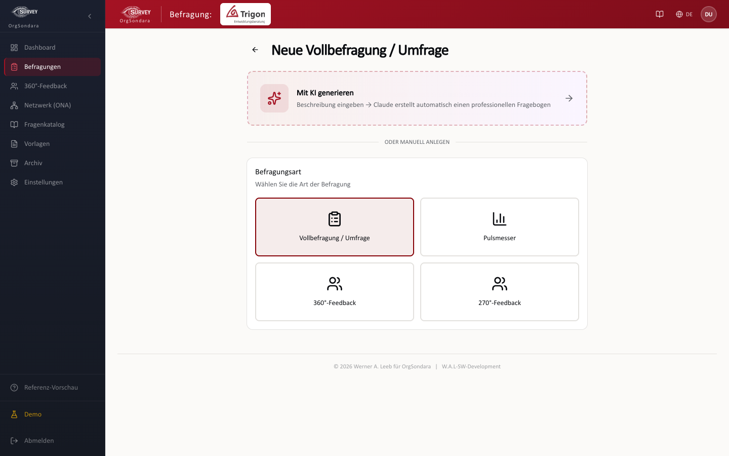Open the Vorlagen menu entry

coord(53,144)
